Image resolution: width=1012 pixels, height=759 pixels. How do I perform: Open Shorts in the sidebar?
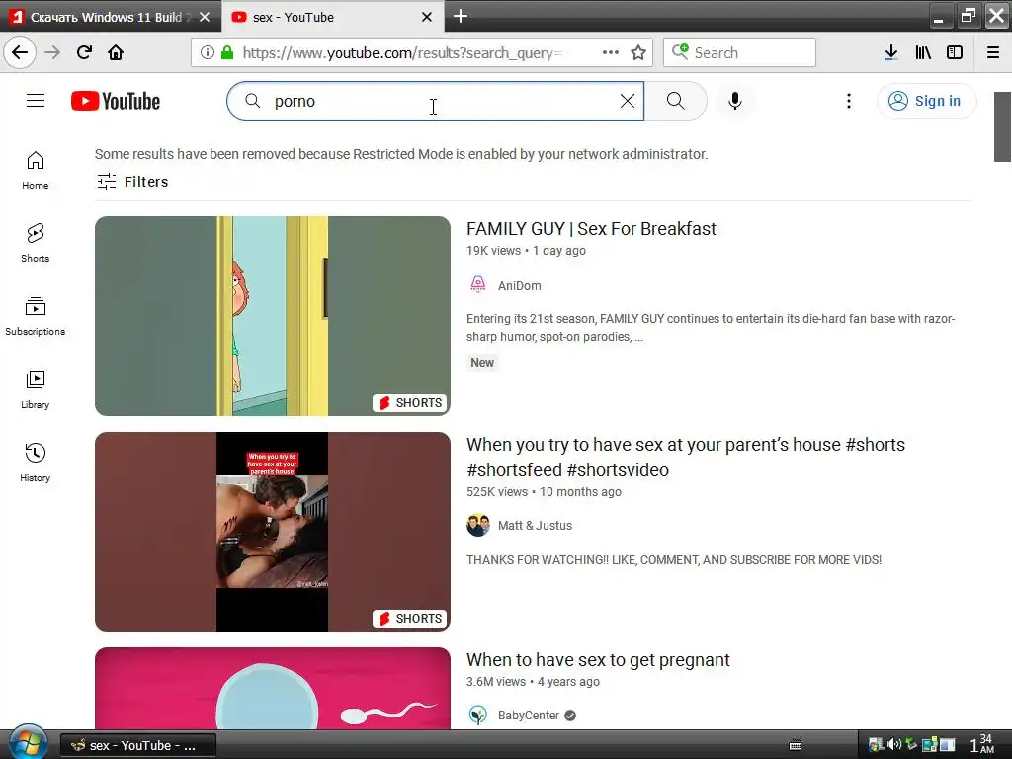(36, 243)
